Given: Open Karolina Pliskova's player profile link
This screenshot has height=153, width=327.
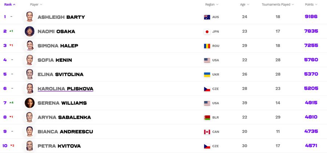Looking at the screenshot, I should (65, 89).
